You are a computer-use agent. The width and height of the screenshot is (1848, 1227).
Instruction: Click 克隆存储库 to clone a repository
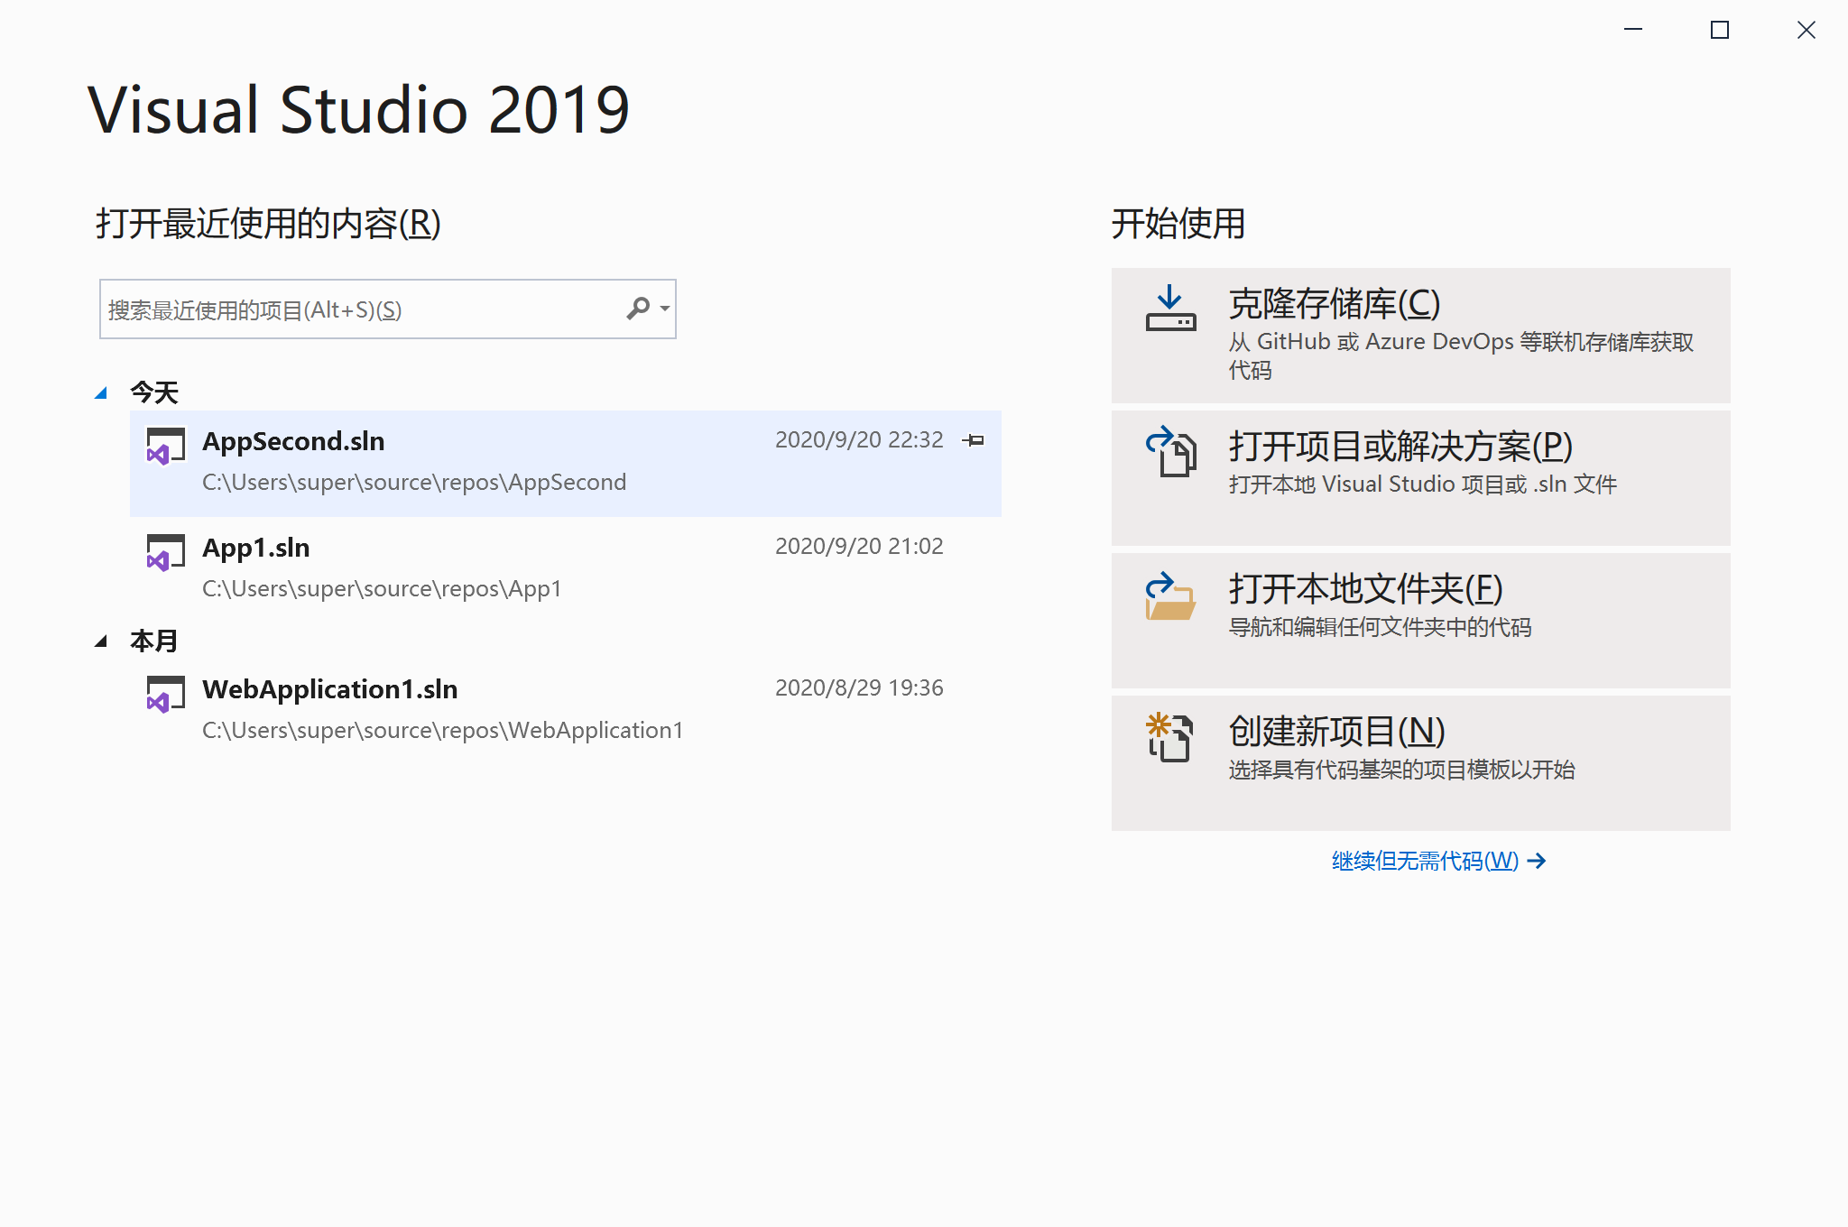coord(1334,304)
